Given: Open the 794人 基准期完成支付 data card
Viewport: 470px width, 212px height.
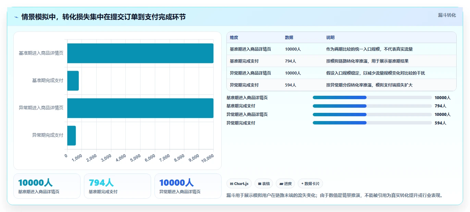Looking at the screenshot, I should click(x=117, y=186).
